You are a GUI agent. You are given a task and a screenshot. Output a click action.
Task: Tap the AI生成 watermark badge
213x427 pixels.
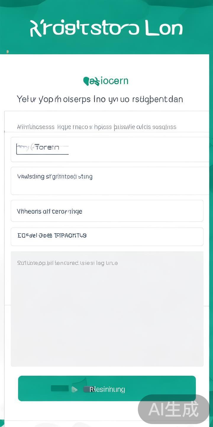173,410
